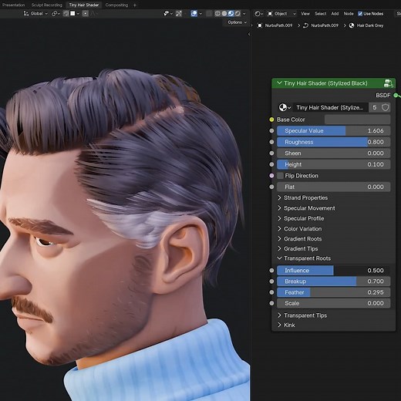Toggle the Use Nodes checkbox
The height and width of the screenshot is (401, 401).
tap(360, 14)
